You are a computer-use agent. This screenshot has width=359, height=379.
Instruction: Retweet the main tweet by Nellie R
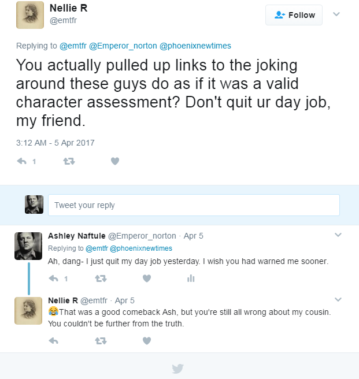click(x=69, y=162)
